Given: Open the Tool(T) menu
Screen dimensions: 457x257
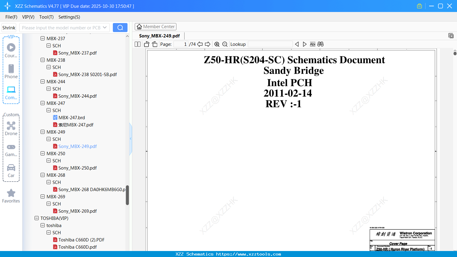Looking at the screenshot, I should point(47,17).
